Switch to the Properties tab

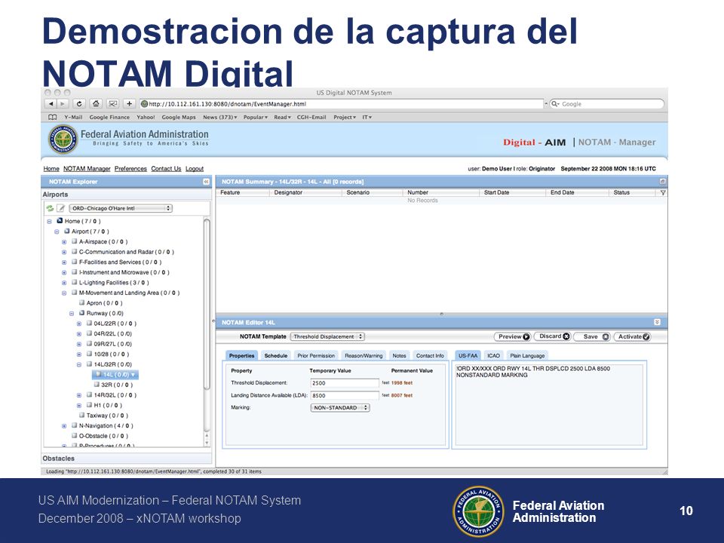[x=242, y=355]
